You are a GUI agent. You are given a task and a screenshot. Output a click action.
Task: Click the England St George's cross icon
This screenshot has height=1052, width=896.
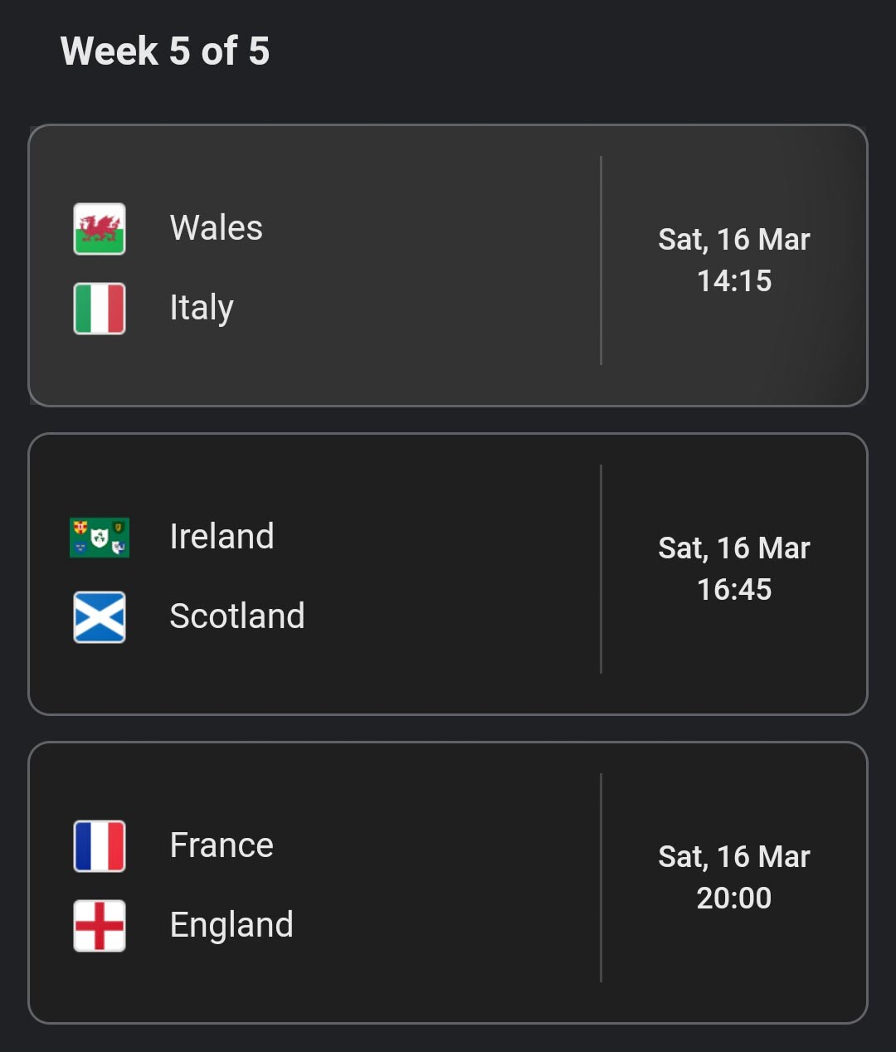click(x=100, y=926)
